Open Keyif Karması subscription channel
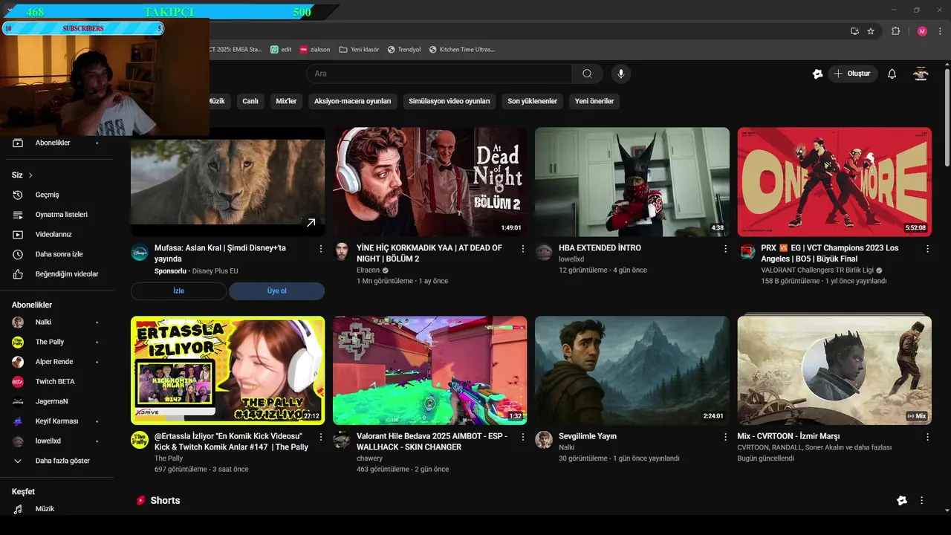 pos(57,421)
